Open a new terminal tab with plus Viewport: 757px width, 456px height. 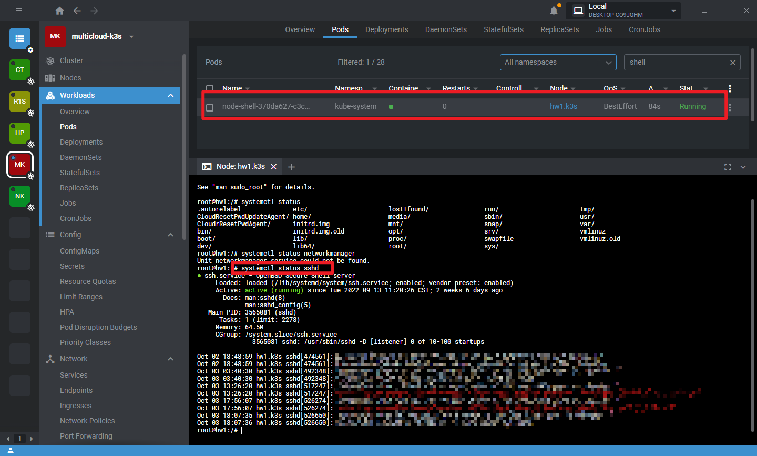(x=291, y=167)
